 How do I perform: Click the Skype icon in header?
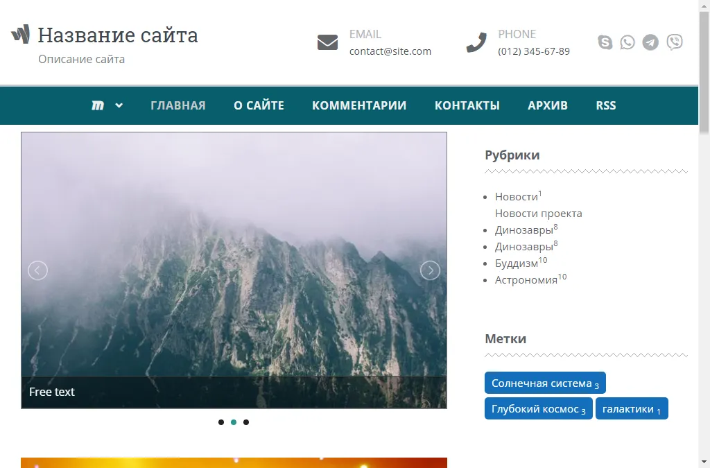(605, 43)
